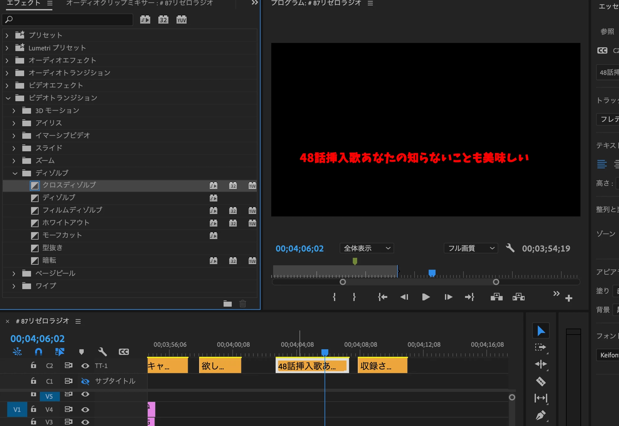Toggle eye icon for V4 track

pos(85,409)
